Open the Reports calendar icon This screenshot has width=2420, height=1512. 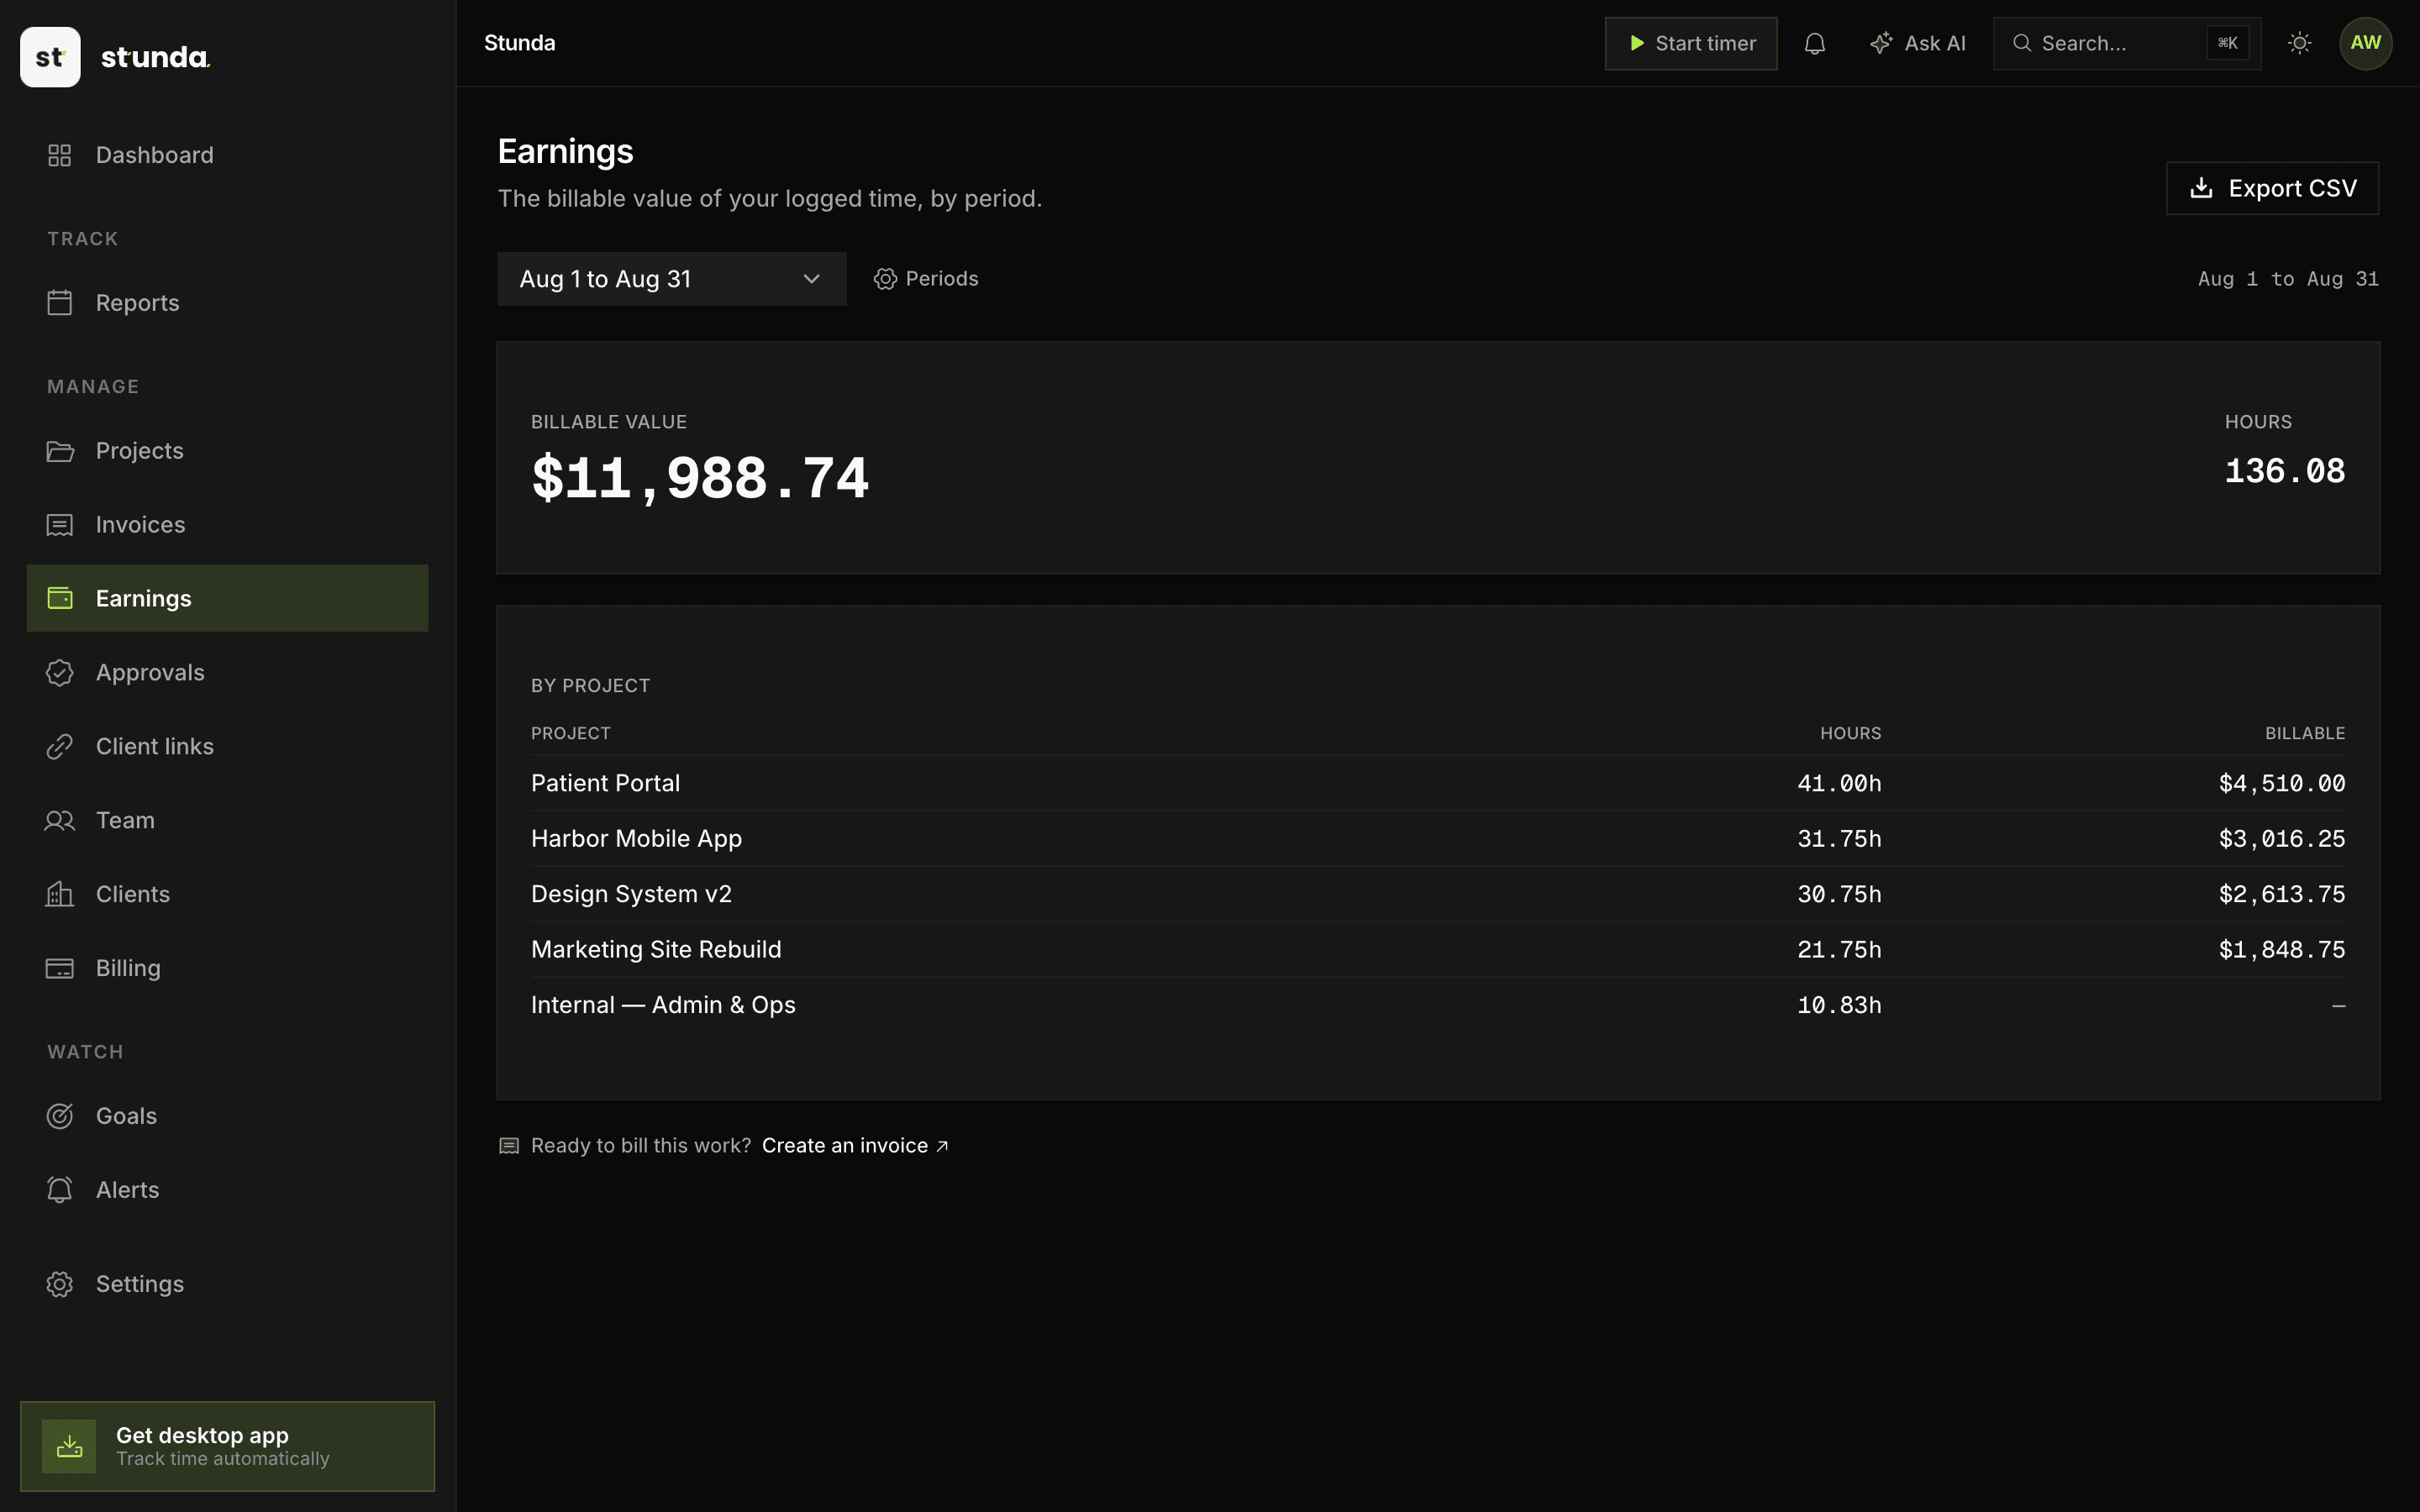60,303
